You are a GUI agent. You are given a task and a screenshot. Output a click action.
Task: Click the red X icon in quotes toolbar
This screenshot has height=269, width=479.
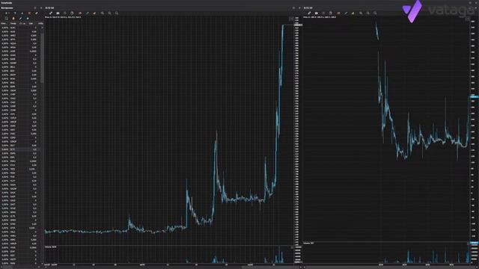29,13
